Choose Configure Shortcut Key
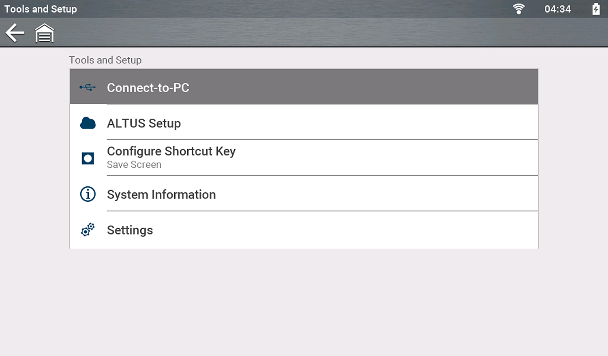 (x=171, y=151)
